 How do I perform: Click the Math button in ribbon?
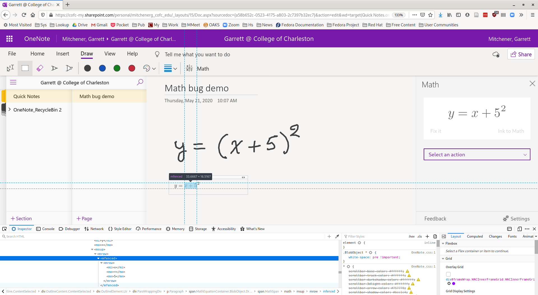(x=197, y=69)
